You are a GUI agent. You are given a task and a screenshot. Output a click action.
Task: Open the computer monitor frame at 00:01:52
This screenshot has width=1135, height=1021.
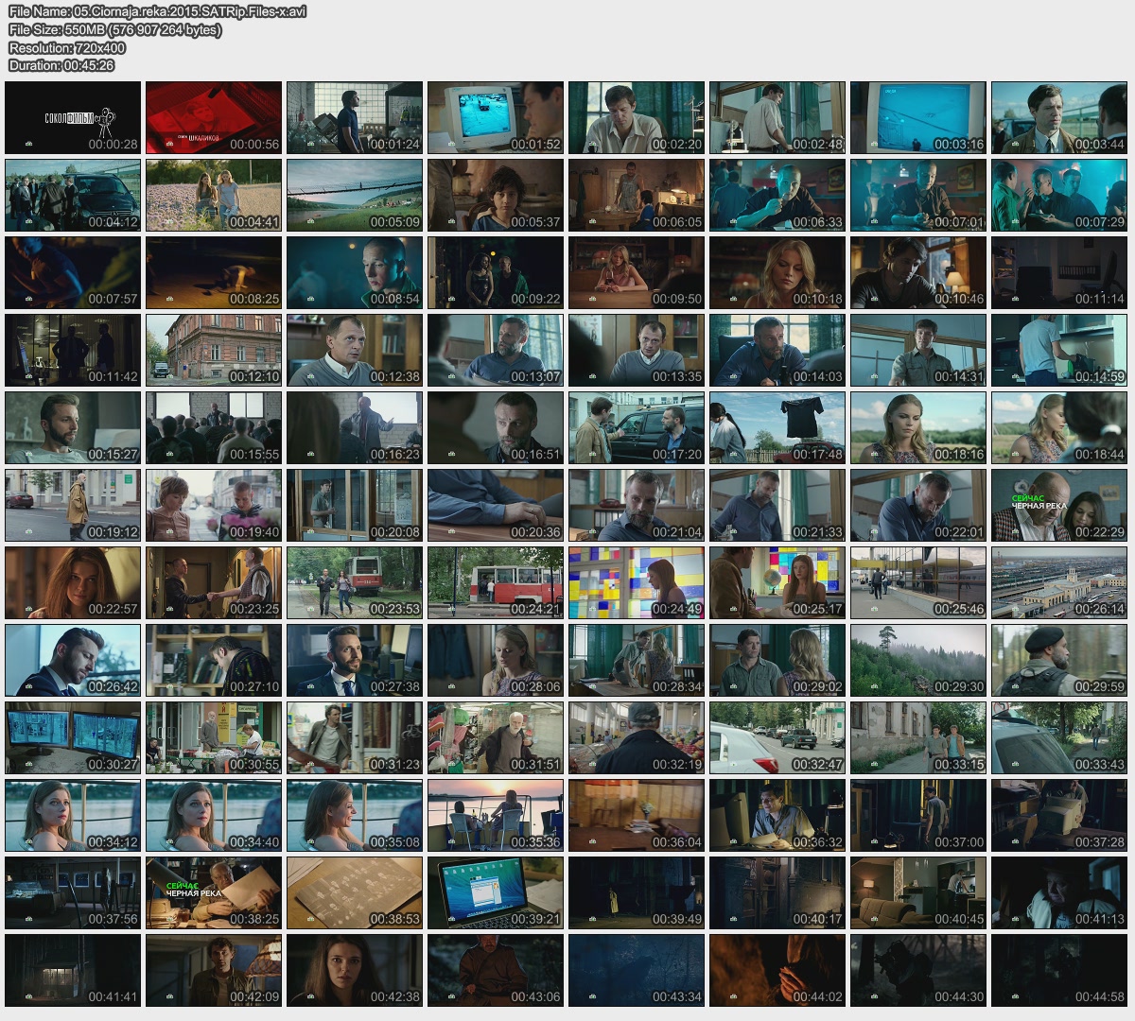[x=496, y=117]
